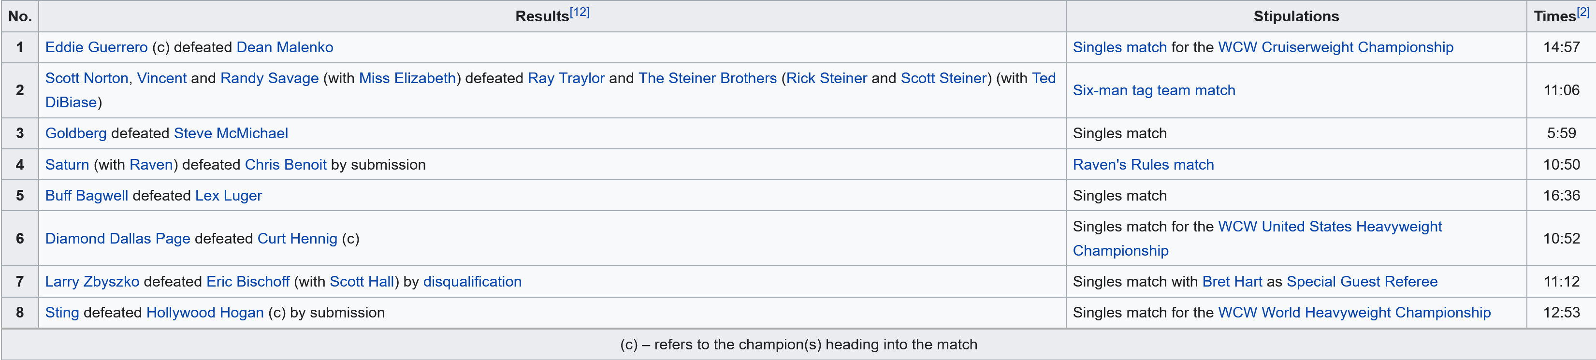The image size is (1596, 360).
Task: Open the Lex Luger link
Action: [x=228, y=196]
